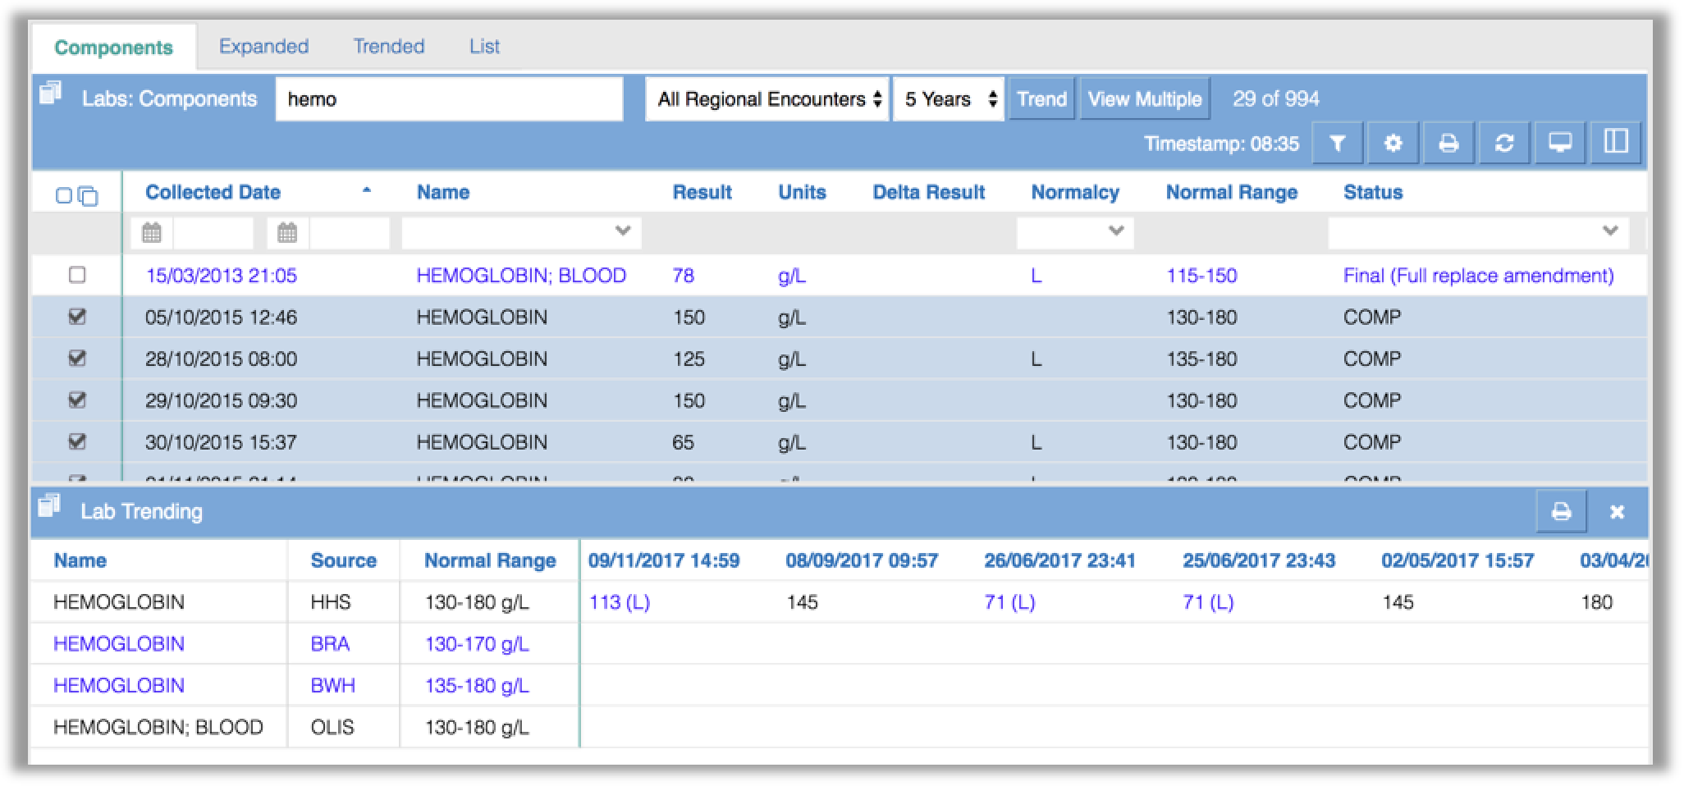Click the View Multiple button
1684x786 pixels.
pyautogui.click(x=1145, y=99)
